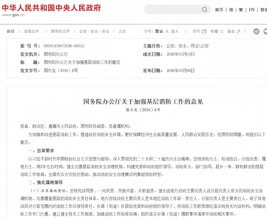
Task: Click the 一、总体要求 section heading
Action: tap(41, 151)
